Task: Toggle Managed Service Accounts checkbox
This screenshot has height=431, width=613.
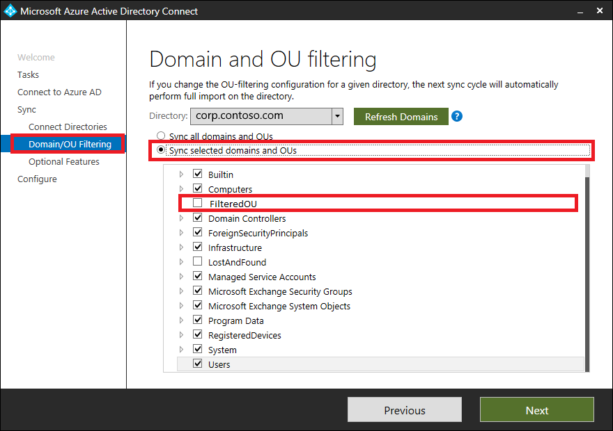Action: click(x=197, y=276)
